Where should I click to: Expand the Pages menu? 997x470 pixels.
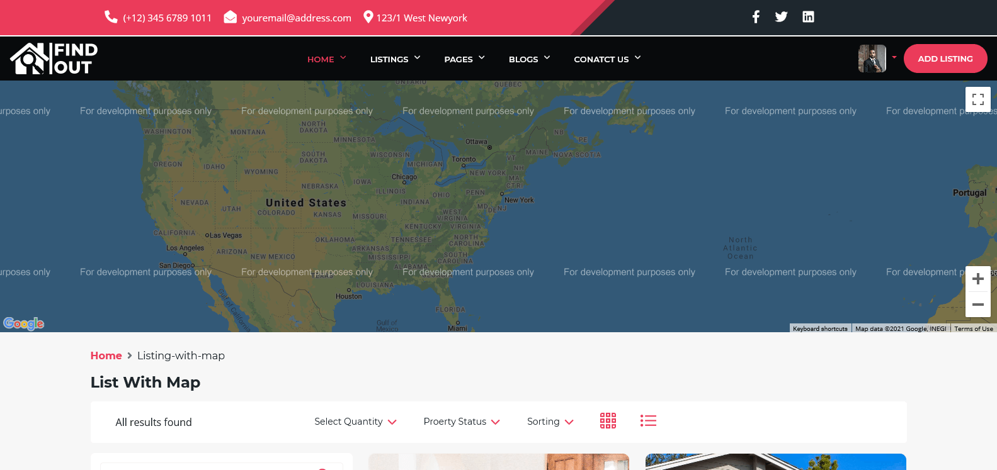(x=465, y=59)
